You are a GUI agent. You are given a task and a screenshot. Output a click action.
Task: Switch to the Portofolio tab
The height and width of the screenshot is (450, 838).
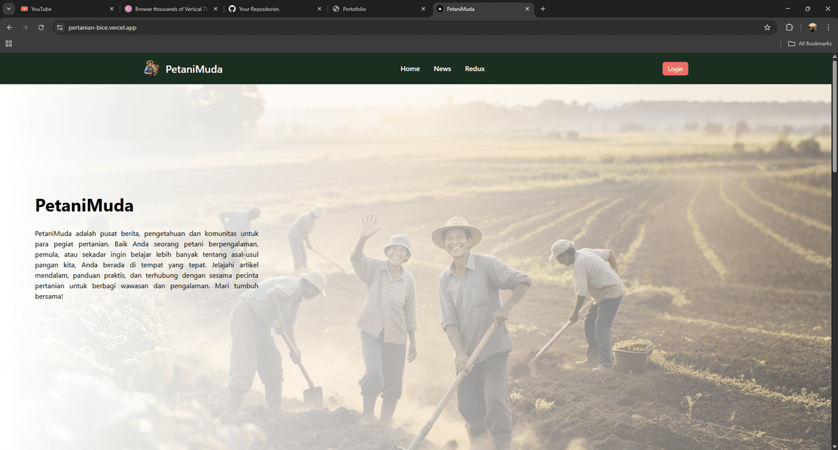pos(379,9)
